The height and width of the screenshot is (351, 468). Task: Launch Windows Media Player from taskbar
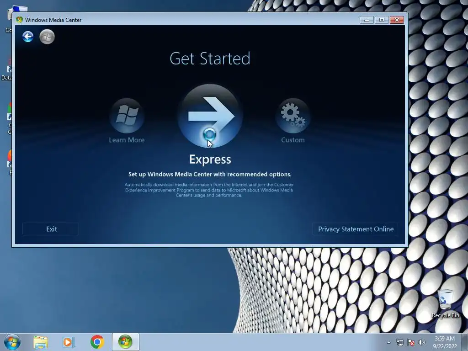[68, 342]
